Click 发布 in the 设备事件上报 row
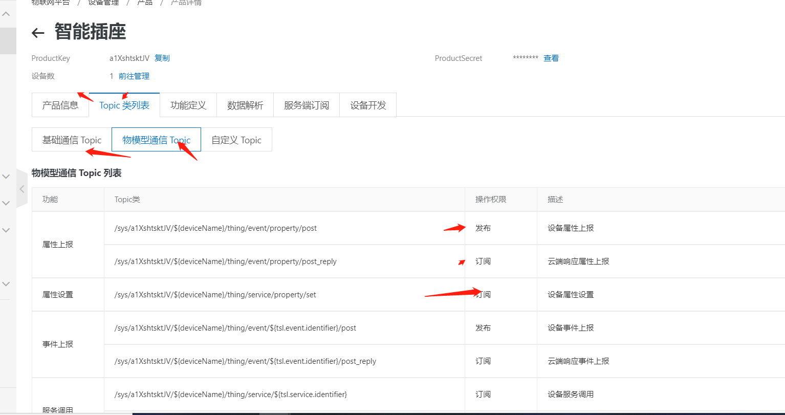 point(483,328)
